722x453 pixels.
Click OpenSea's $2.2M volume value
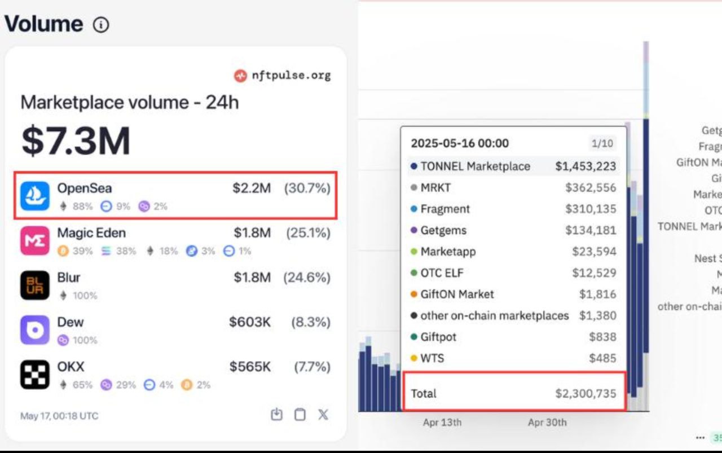[x=252, y=188]
